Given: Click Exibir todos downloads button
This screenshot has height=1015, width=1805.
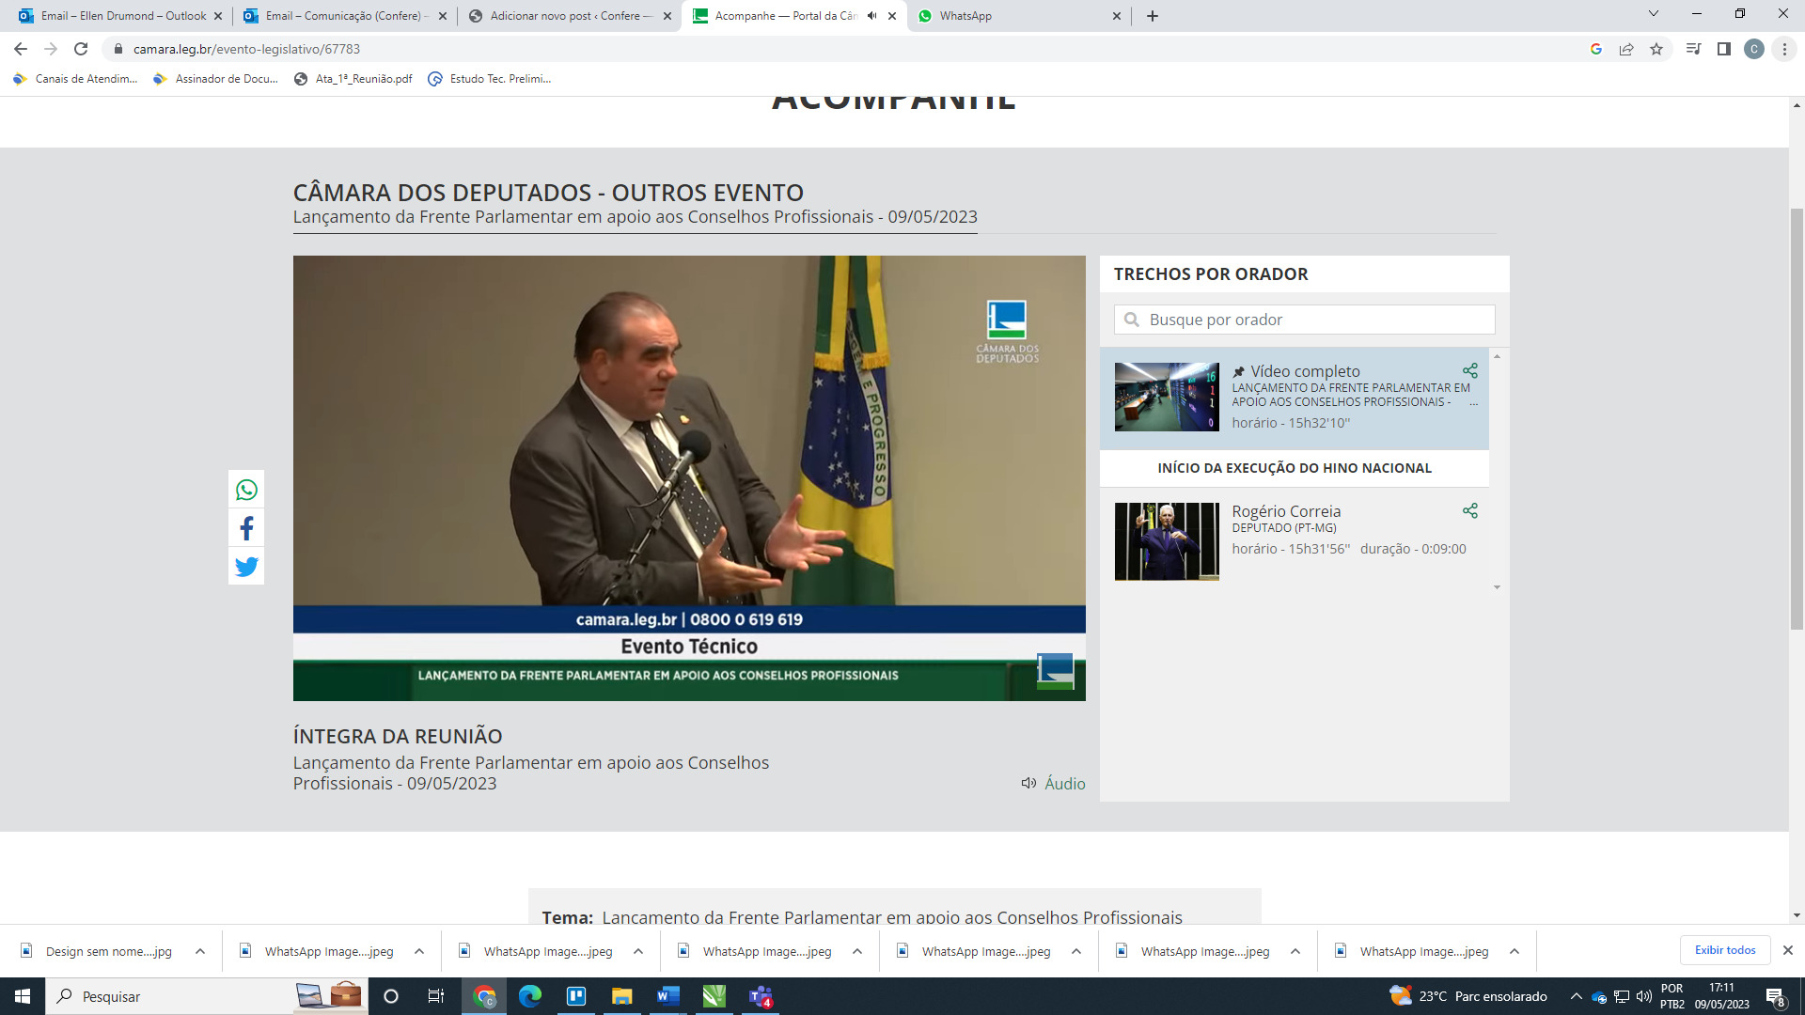Looking at the screenshot, I should click(1724, 950).
